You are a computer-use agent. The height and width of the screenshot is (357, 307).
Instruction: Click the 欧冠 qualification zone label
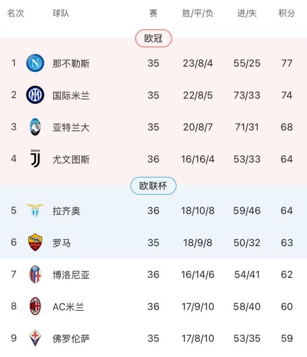tap(153, 39)
